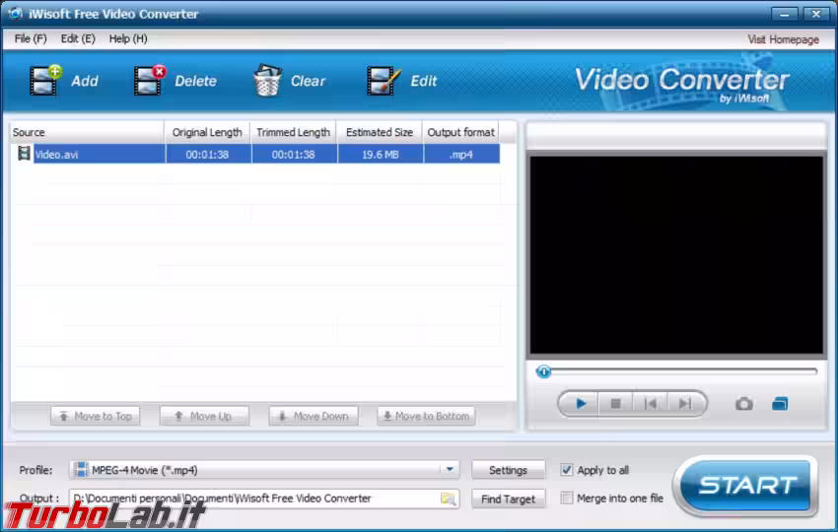Take a snapshot with camera icon

point(744,404)
